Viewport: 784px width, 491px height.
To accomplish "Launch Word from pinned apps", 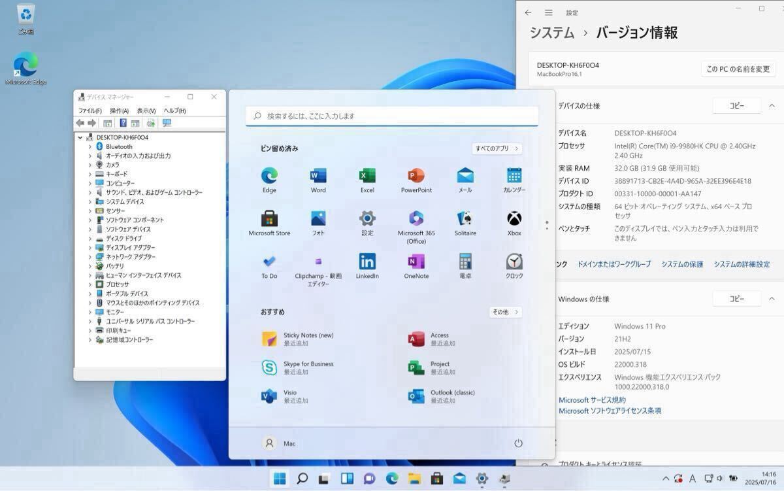I will (x=318, y=180).
